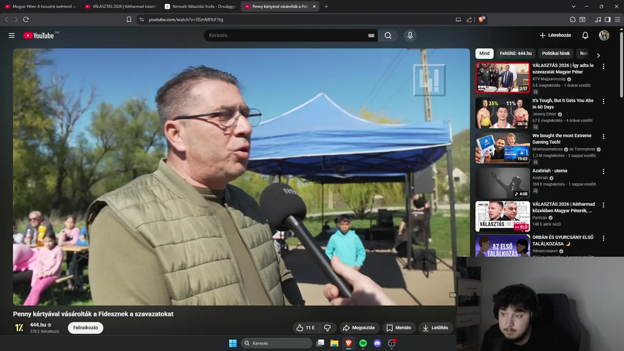
Task: Switch to VÁLASZTÁS 2026 Kétharmad közelé tab
Action: [x=120, y=6]
